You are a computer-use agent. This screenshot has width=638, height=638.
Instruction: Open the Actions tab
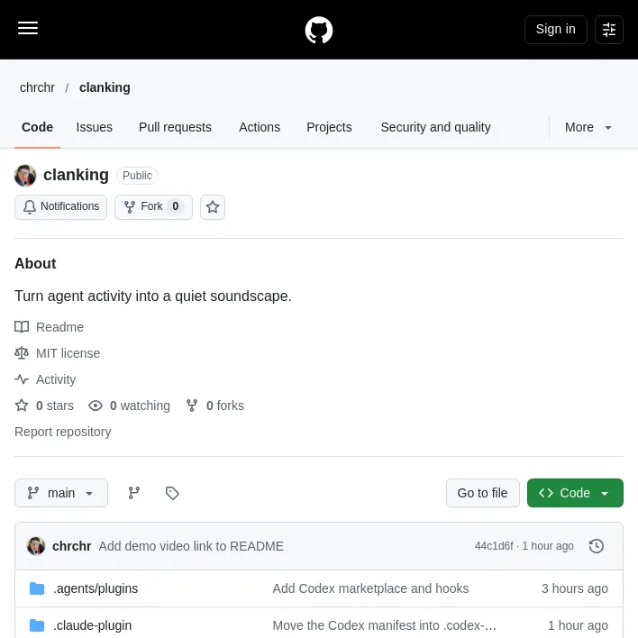point(260,127)
